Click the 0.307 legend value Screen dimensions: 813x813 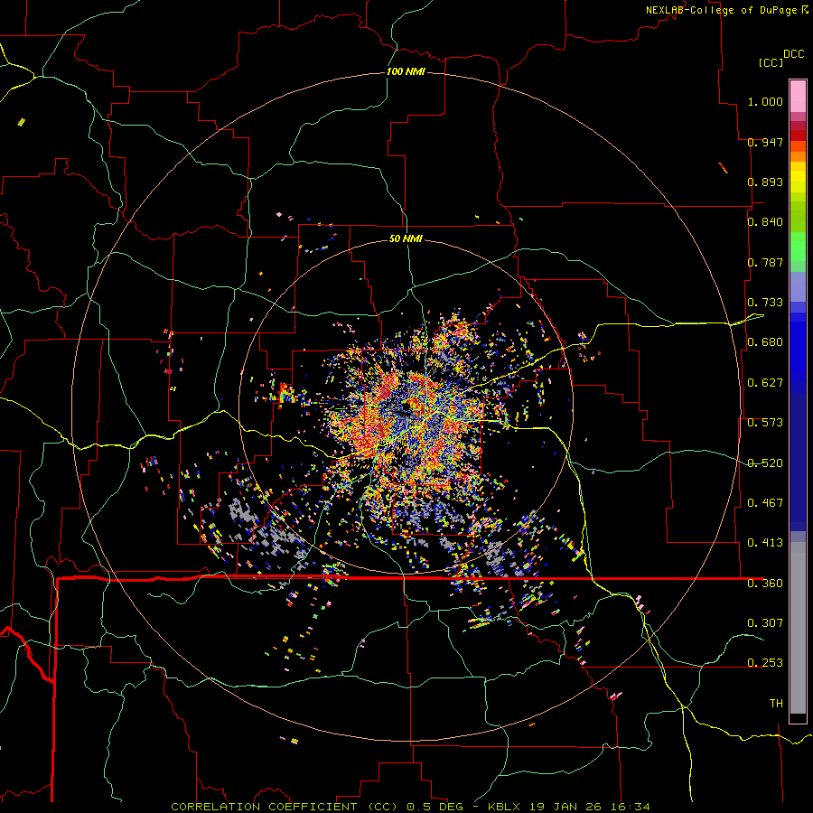point(765,622)
